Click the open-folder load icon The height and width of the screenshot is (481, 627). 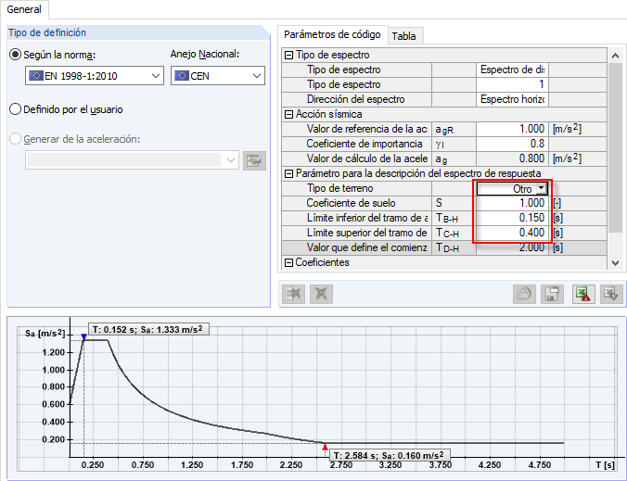tap(524, 294)
